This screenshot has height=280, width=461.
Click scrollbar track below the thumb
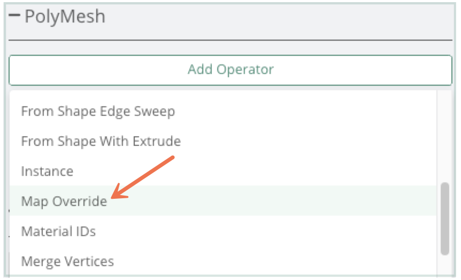click(444, 267)
